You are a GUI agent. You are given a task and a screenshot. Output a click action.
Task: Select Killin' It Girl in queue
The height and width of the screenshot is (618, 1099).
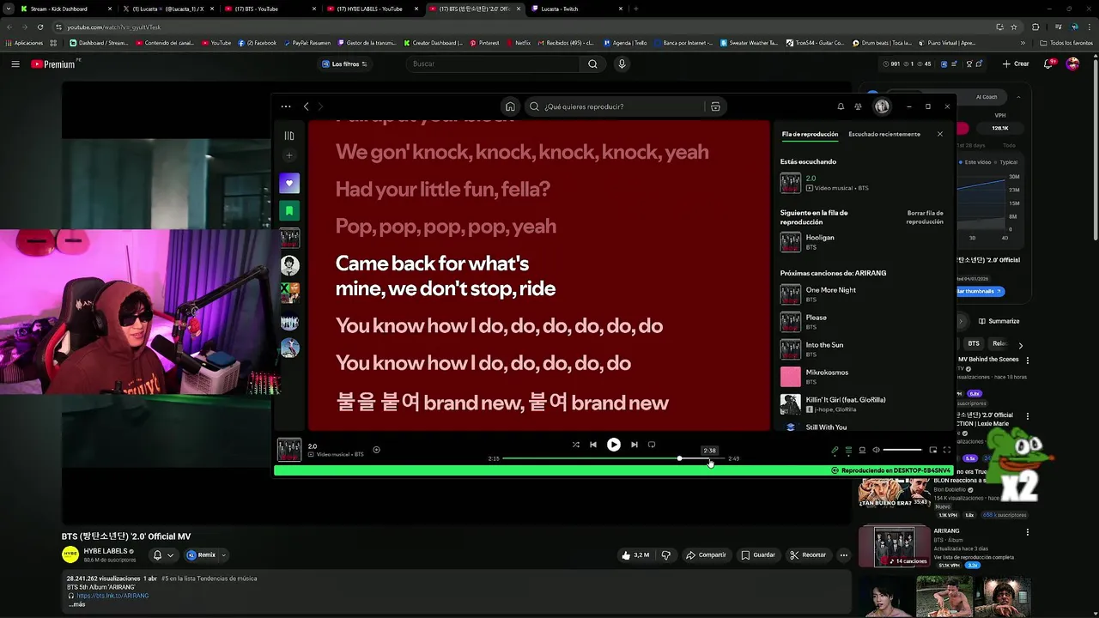pyautogui.click(x=862, y=404)
